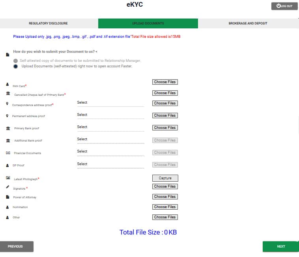Click the person icon beside Nomination
Viewport: 299px width, 257px height.
tap(7, 207)
